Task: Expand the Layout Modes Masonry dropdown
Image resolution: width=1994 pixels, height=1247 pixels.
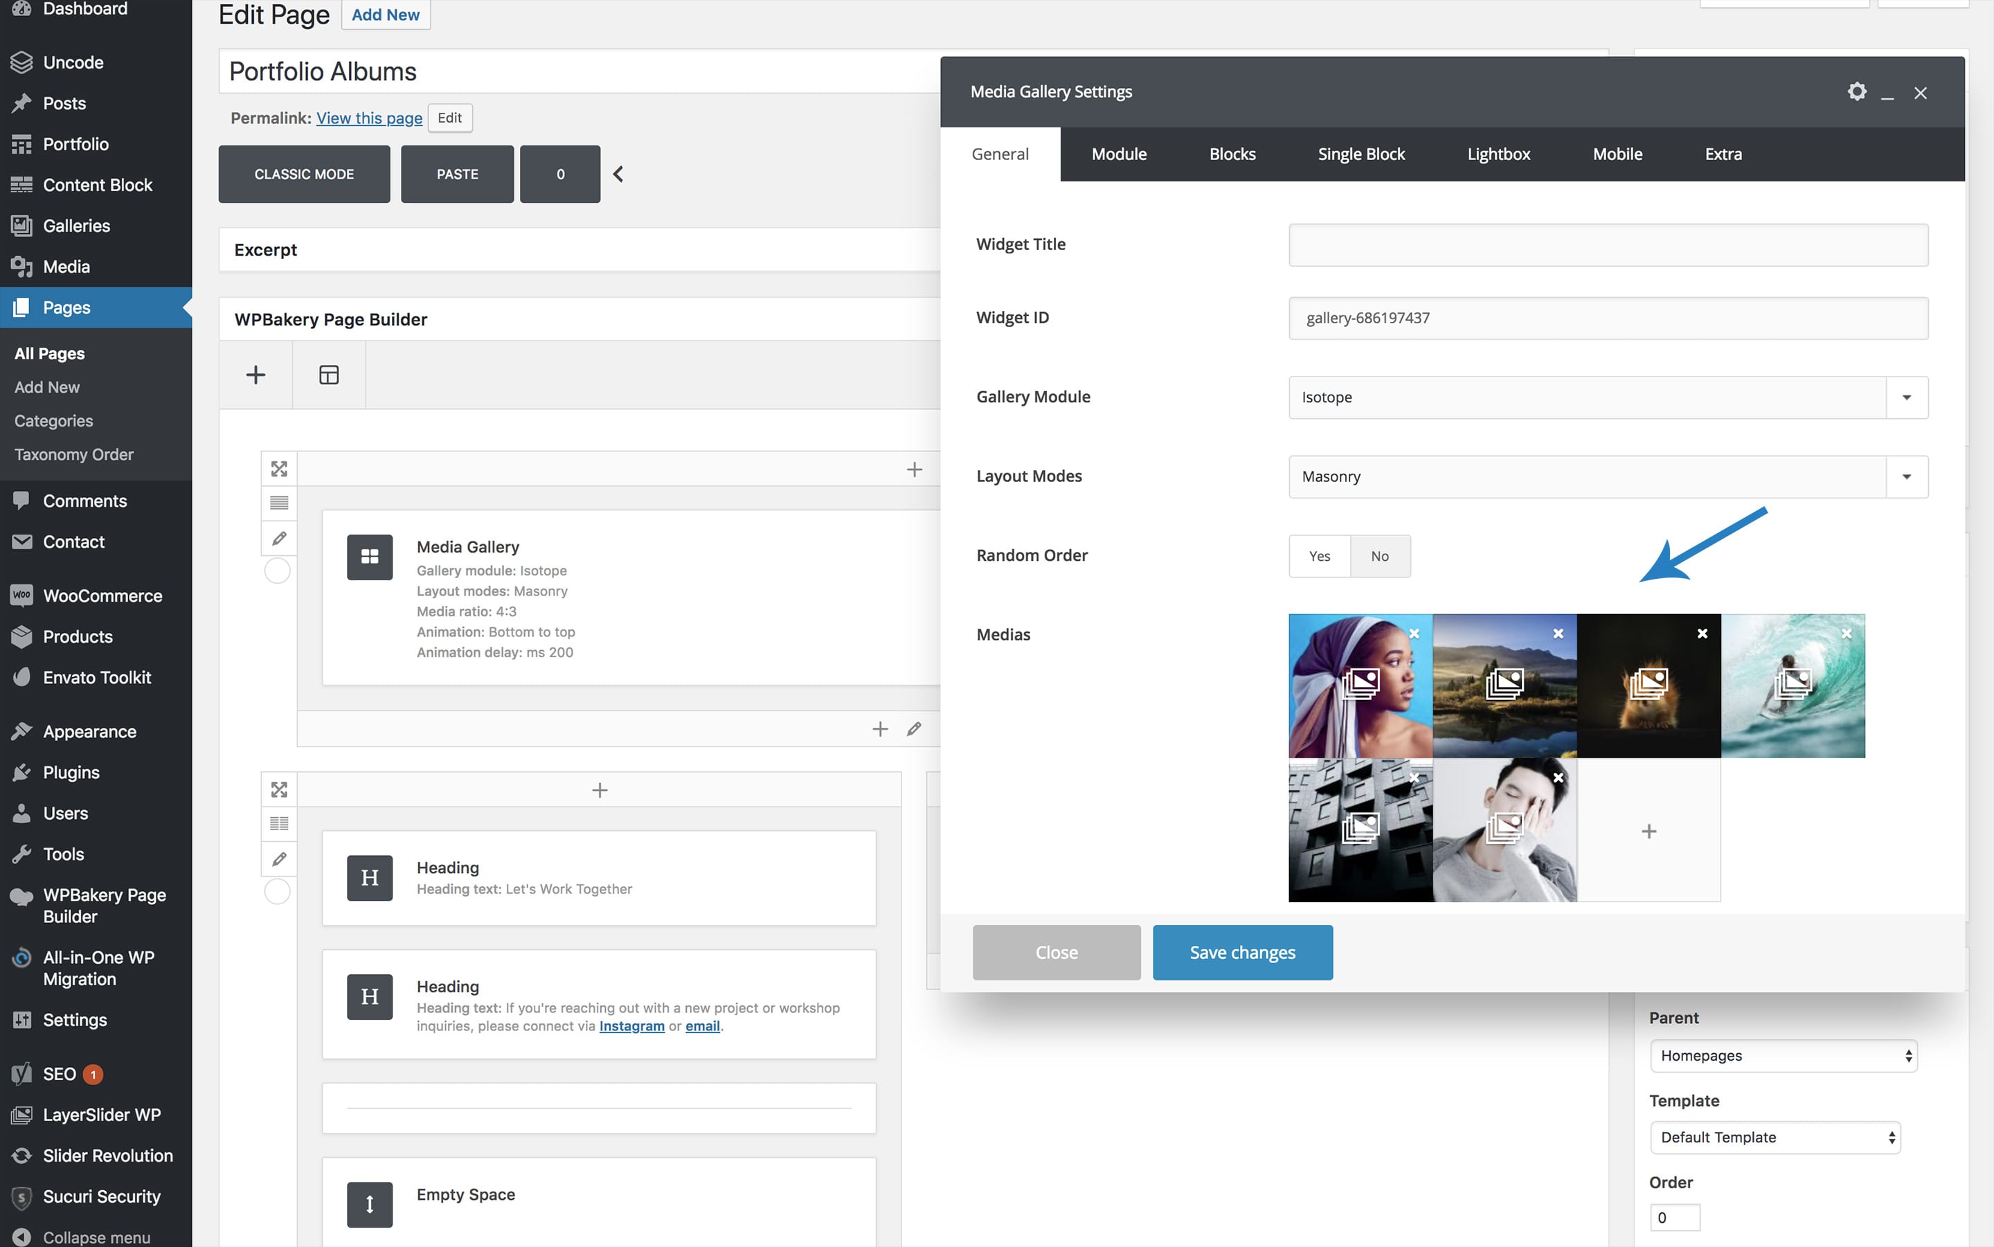Action: pos(1607,476)
